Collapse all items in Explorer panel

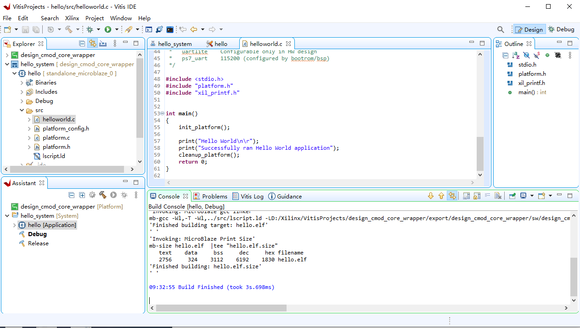coord(82,44)
